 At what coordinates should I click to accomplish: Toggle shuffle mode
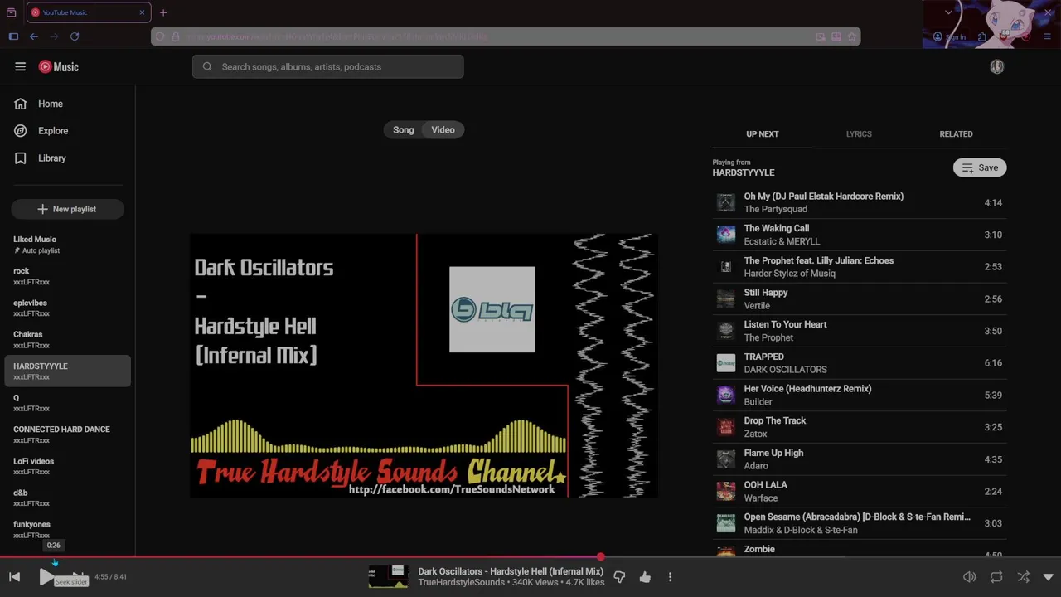coord(1023,577)
